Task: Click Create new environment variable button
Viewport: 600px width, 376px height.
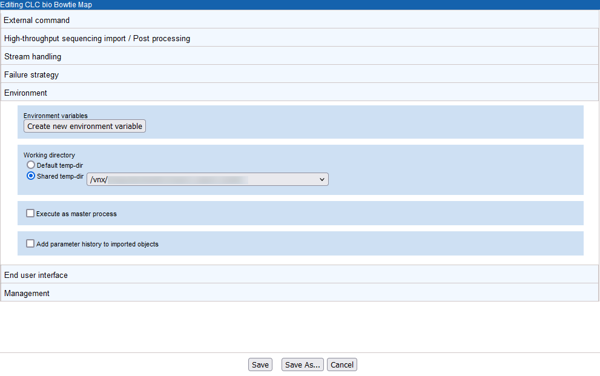Action: point(85,127)
